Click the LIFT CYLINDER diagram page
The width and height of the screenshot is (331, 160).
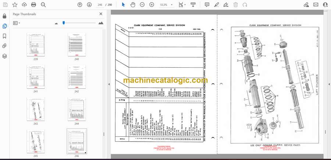[270, 84]
